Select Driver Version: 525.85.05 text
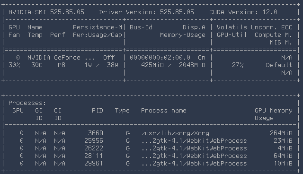 (146, 12)
